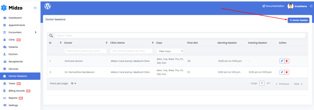Open the Documentation link
Screen dimensions: 314x110
(273, 6)
